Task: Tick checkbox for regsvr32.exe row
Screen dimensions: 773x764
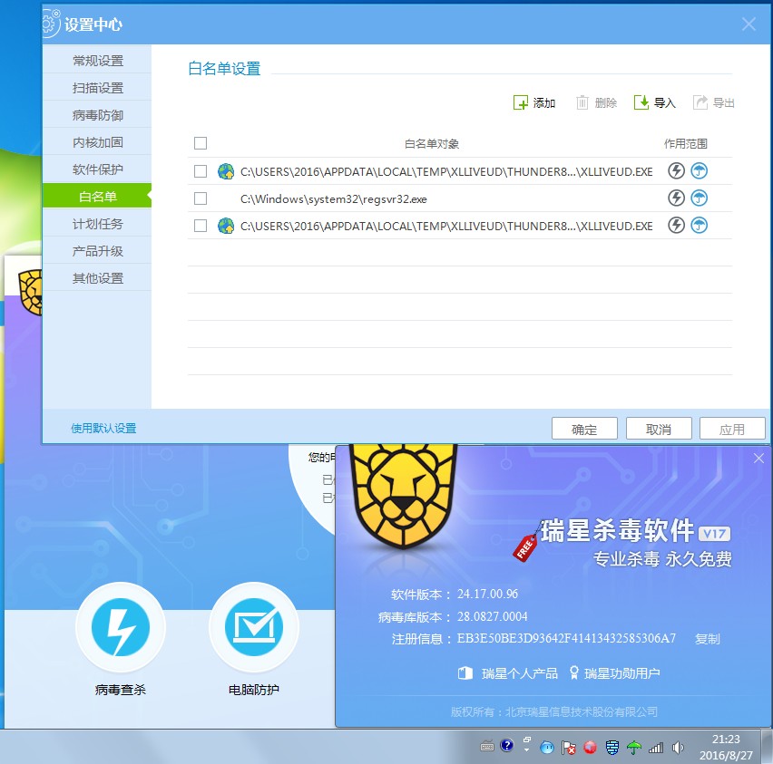Action: pos(201,198)
